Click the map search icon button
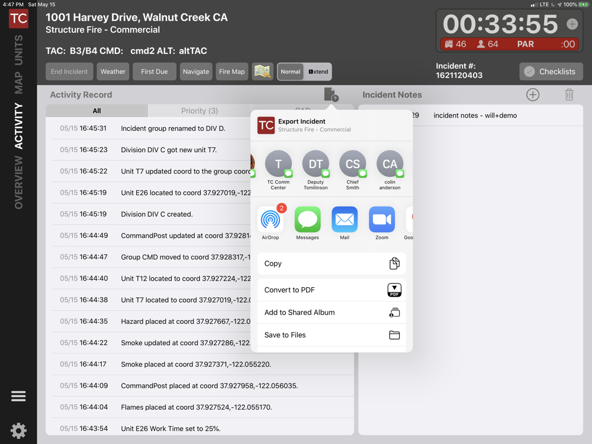Screen dimensions: 592x444 tap(262, 72)
